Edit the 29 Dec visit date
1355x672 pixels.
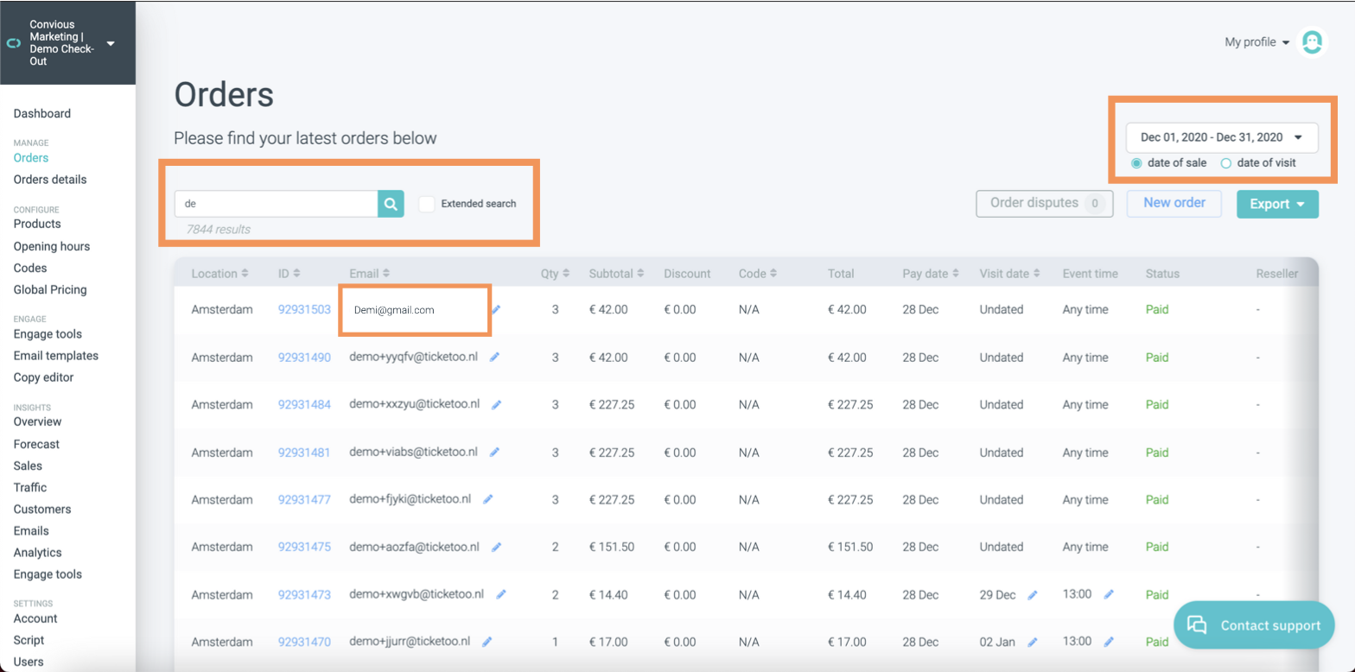point(1032,595)
